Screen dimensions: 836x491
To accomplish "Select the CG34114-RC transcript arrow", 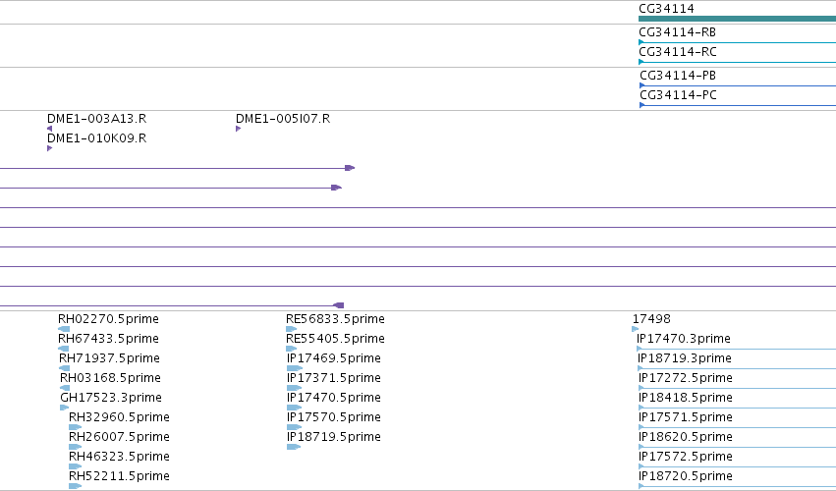I will (641, 62).
